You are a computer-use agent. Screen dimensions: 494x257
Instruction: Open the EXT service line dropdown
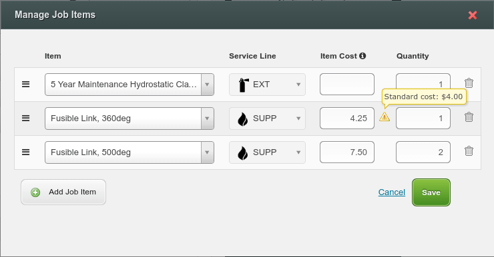pyautogui.click(x=267, y=85)
